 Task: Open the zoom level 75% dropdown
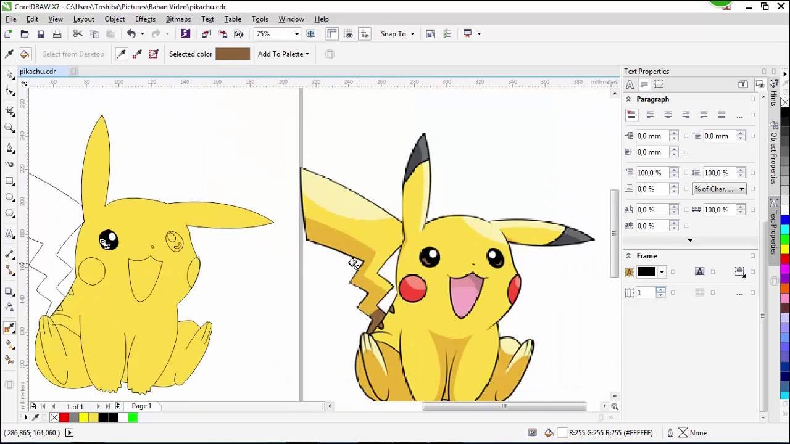click(296, 34)
